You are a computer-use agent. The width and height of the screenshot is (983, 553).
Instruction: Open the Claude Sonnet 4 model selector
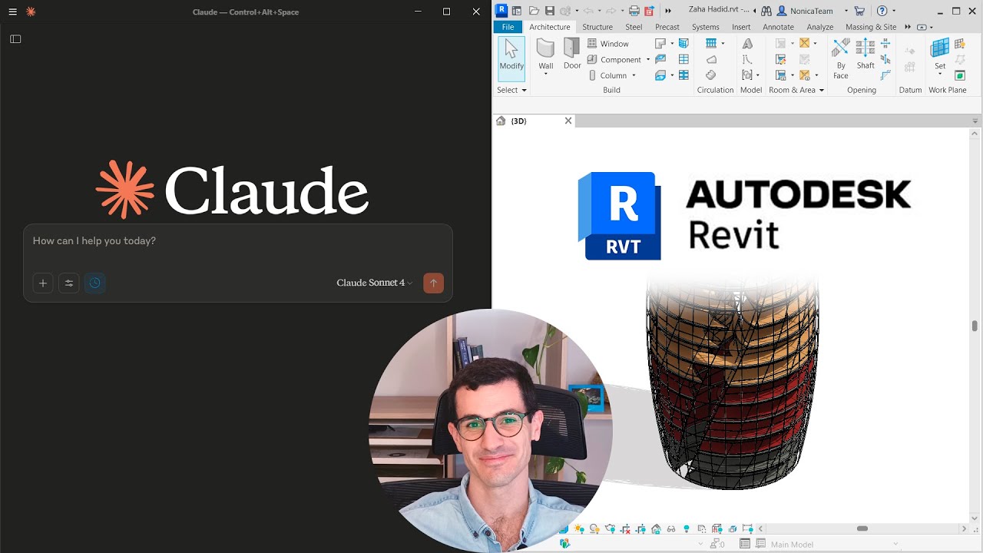tap(375, 283)
